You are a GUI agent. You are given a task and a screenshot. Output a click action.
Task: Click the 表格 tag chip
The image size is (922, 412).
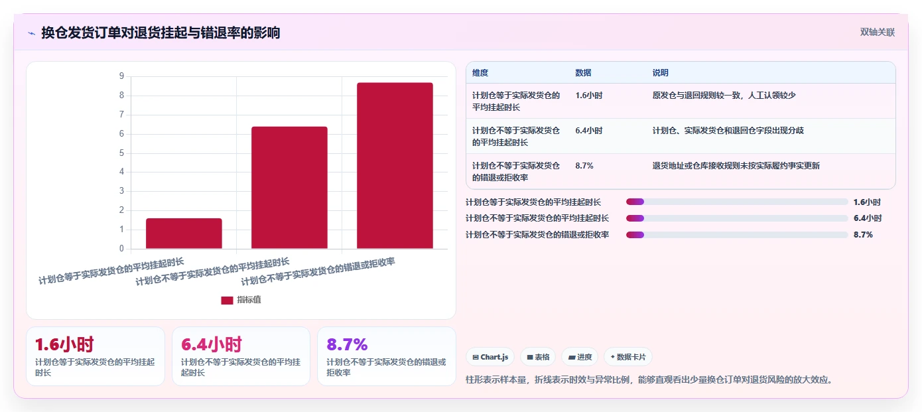pos(538,357)
